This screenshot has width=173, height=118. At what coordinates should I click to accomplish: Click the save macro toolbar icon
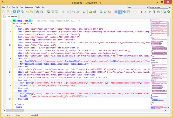click(158, 12)
